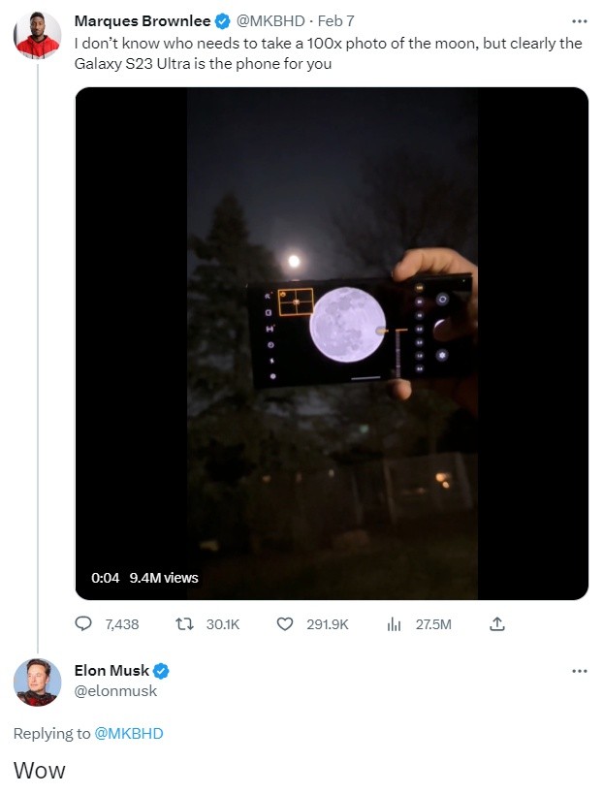Click the @elonmusk handle

115,691
